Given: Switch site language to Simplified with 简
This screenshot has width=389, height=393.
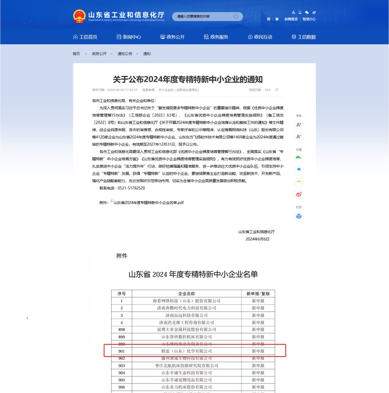Looking at the screenshot, I should (x=268, y=19).
